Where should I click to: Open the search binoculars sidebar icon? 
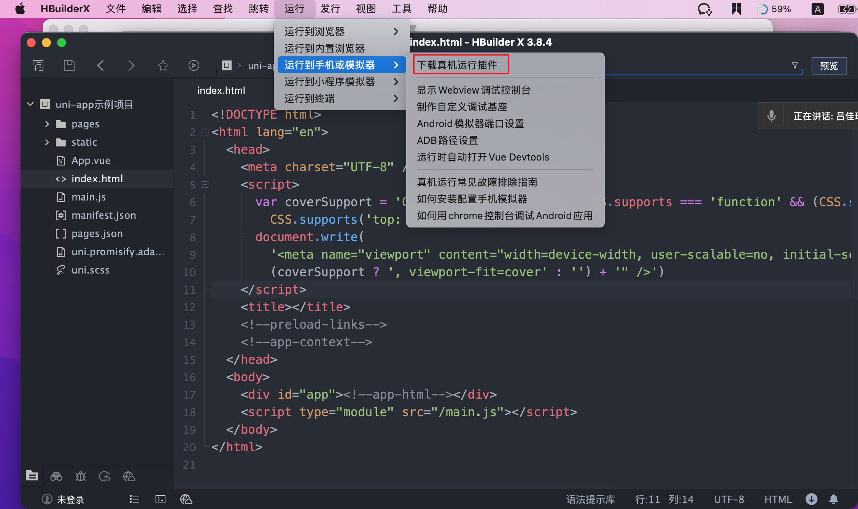pyautogui.click(x=56, y=476)
